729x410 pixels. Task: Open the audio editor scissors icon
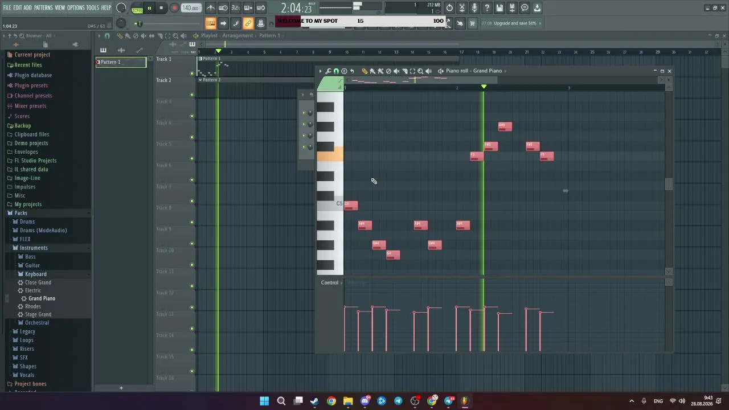coord(462,8)
